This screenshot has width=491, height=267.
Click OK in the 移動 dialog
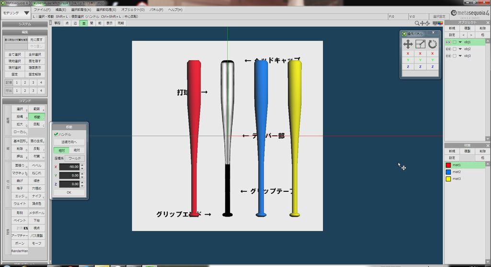click(x=69, y=192)
